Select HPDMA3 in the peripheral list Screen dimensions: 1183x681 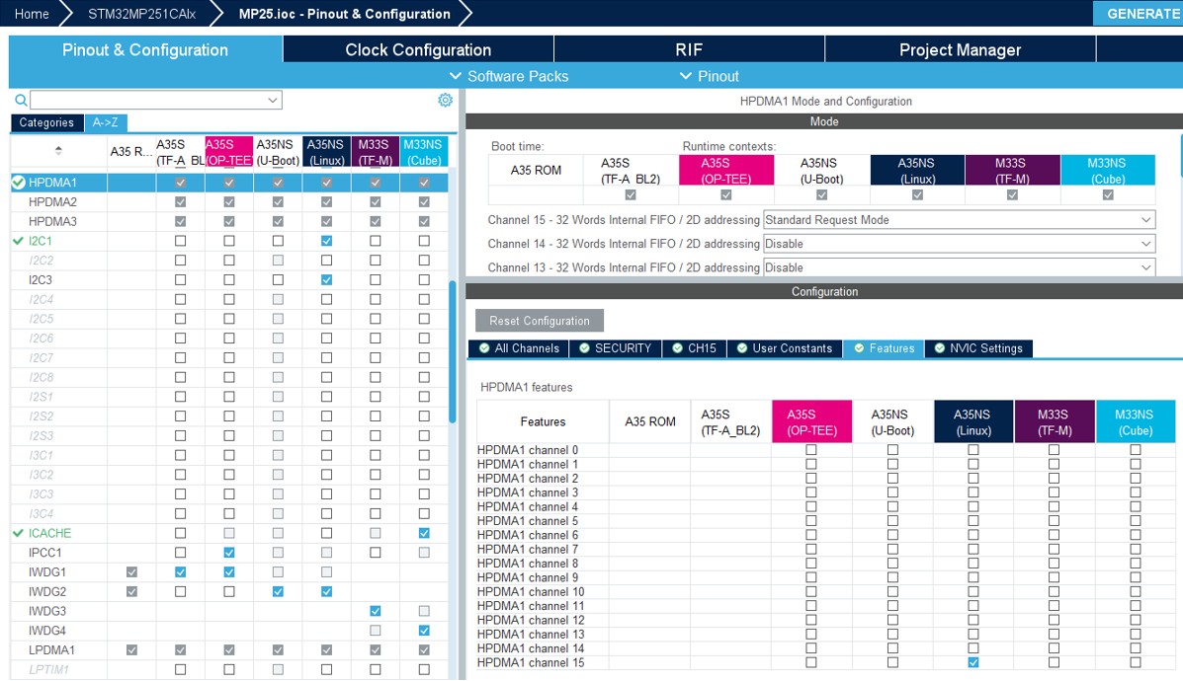click(52, 221)
